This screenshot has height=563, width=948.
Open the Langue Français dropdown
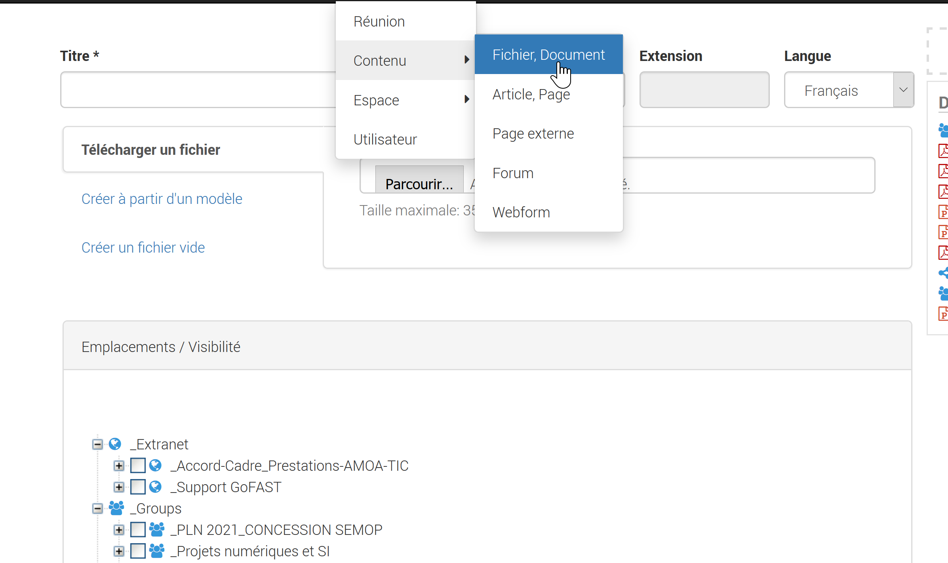(849, 90)
